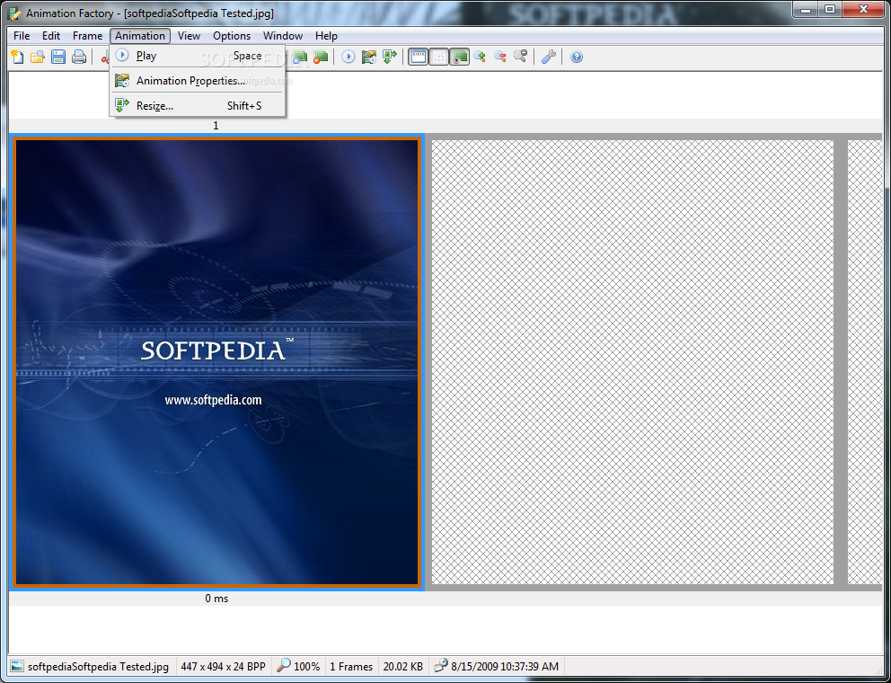
Task: Toggle the preview eye toolbar button
Action: tap(459, 57)
